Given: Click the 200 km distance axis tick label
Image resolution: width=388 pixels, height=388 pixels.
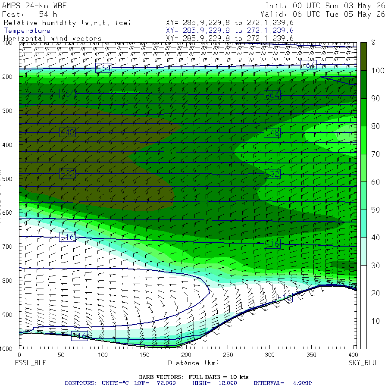Looking at the screenshot, I should click(186, 355).
